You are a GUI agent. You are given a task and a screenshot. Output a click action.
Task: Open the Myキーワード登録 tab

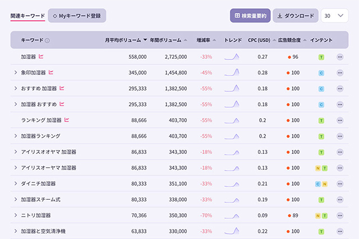[77, 16]
